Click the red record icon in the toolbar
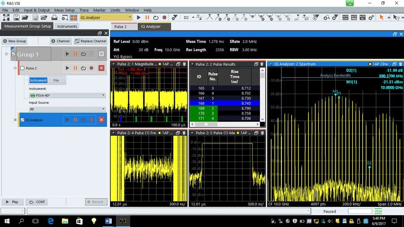 click(164, 17)
